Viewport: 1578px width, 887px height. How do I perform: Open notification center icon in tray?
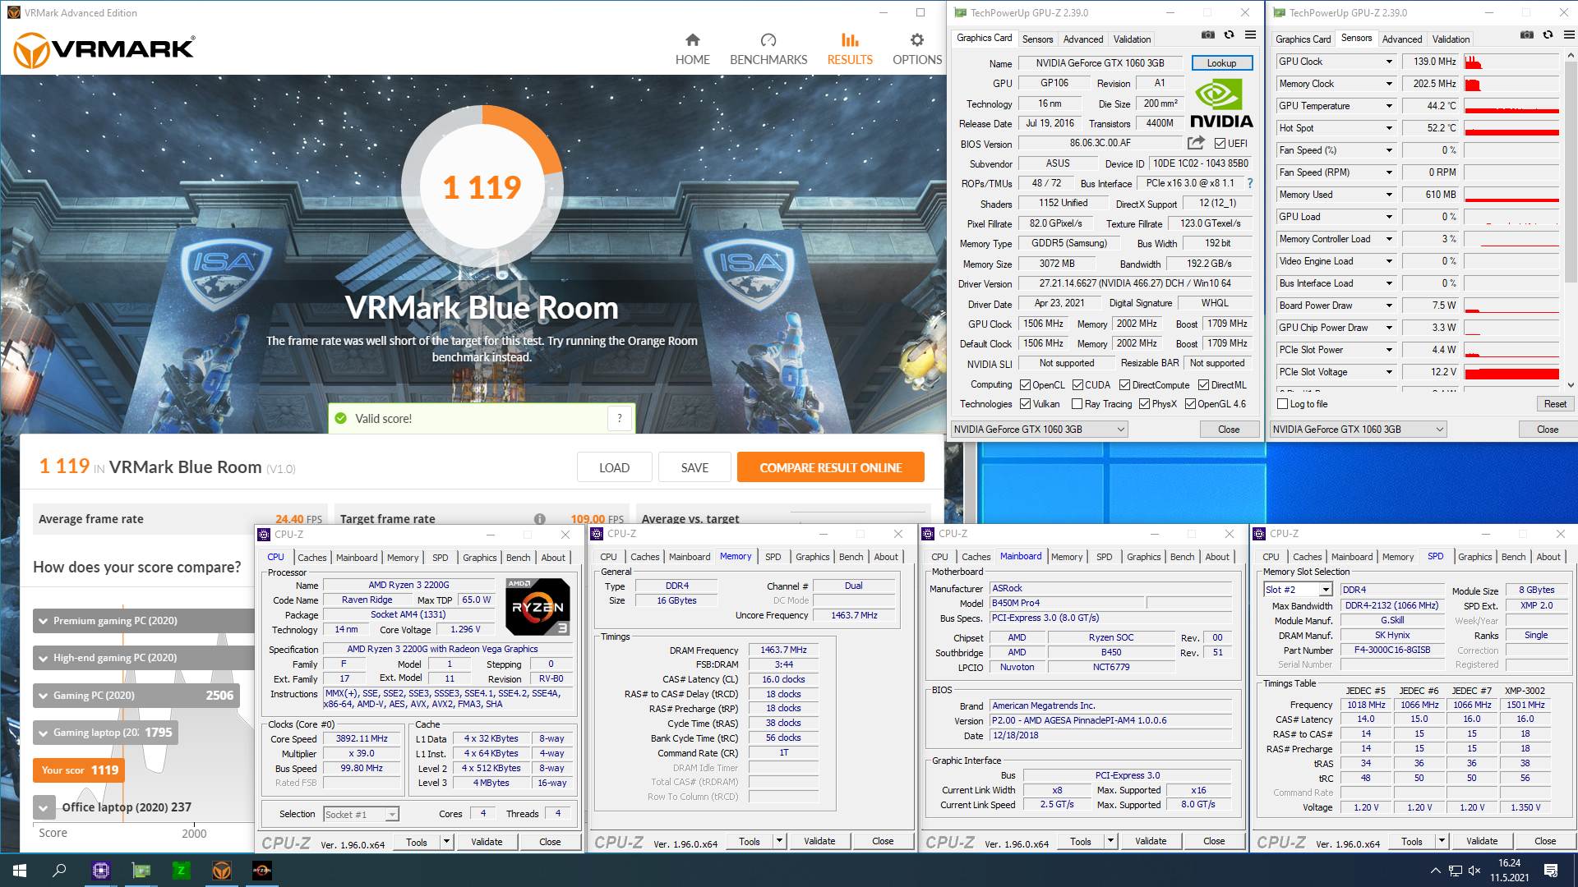pos(1551,871)
